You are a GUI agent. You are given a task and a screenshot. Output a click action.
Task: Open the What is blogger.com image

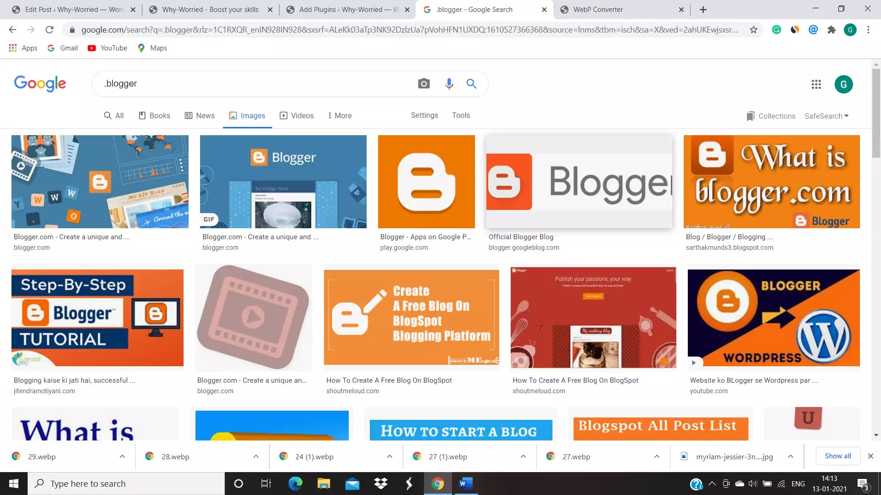pyautogui.click(x=771, y=181)
